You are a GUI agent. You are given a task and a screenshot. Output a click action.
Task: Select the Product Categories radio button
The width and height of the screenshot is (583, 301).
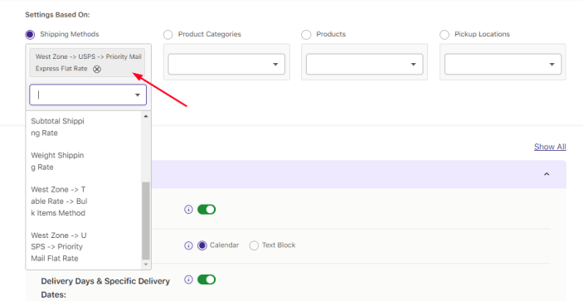click(x=168, y=35)
